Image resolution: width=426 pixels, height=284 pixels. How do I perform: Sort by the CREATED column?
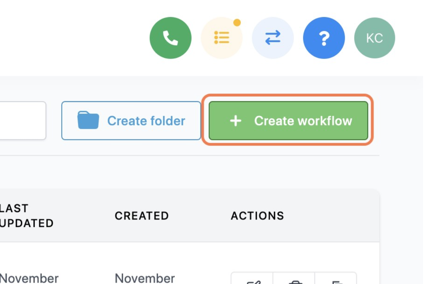(142, 215)
